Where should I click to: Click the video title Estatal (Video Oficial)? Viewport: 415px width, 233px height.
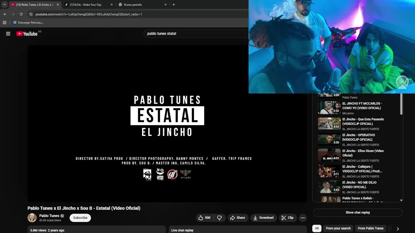[84, 208]
